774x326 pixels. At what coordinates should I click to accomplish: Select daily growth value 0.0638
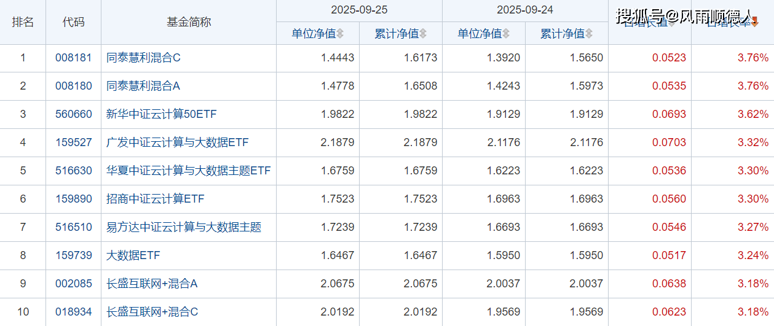click(x=669, y=284)
